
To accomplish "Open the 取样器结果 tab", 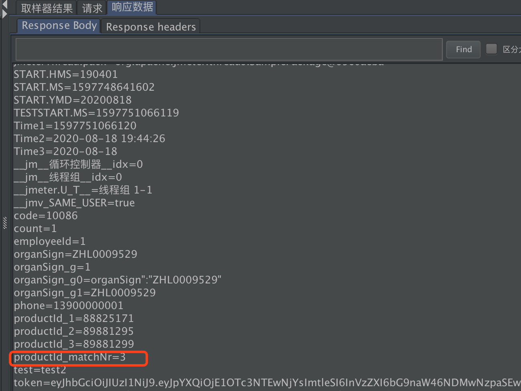I will pos(47,8).
